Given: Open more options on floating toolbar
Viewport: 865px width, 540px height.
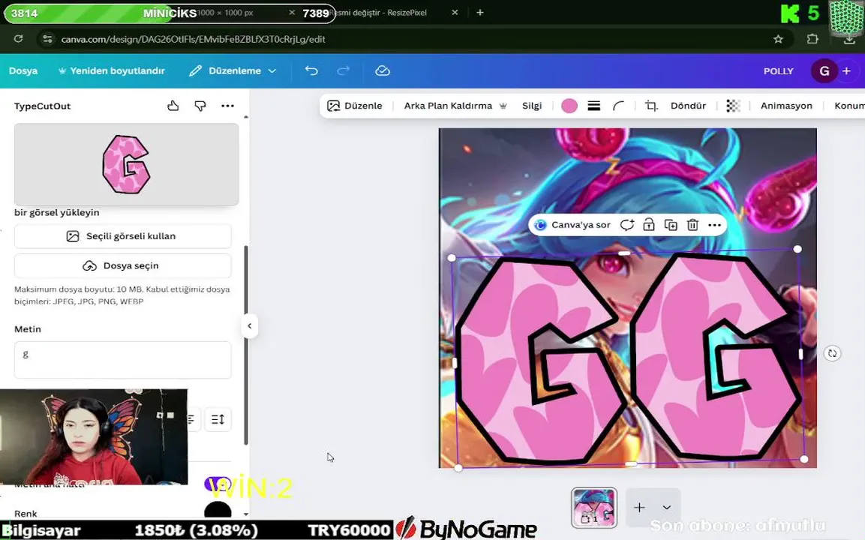Looking at the screenshot, I should [x=714, y=225].
